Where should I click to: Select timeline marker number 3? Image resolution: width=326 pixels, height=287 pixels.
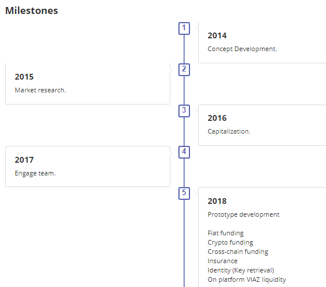(x=184, y=111)
